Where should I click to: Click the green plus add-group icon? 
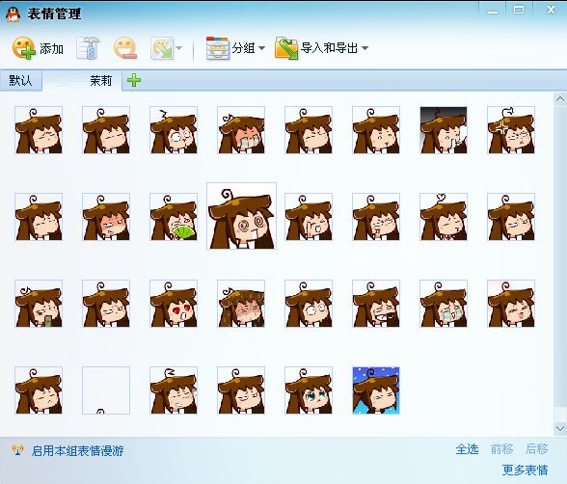click(x=134, y=80)
